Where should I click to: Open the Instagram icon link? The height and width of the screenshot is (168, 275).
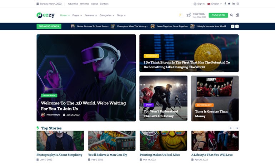pyautogui.click(x=237, y=4)
